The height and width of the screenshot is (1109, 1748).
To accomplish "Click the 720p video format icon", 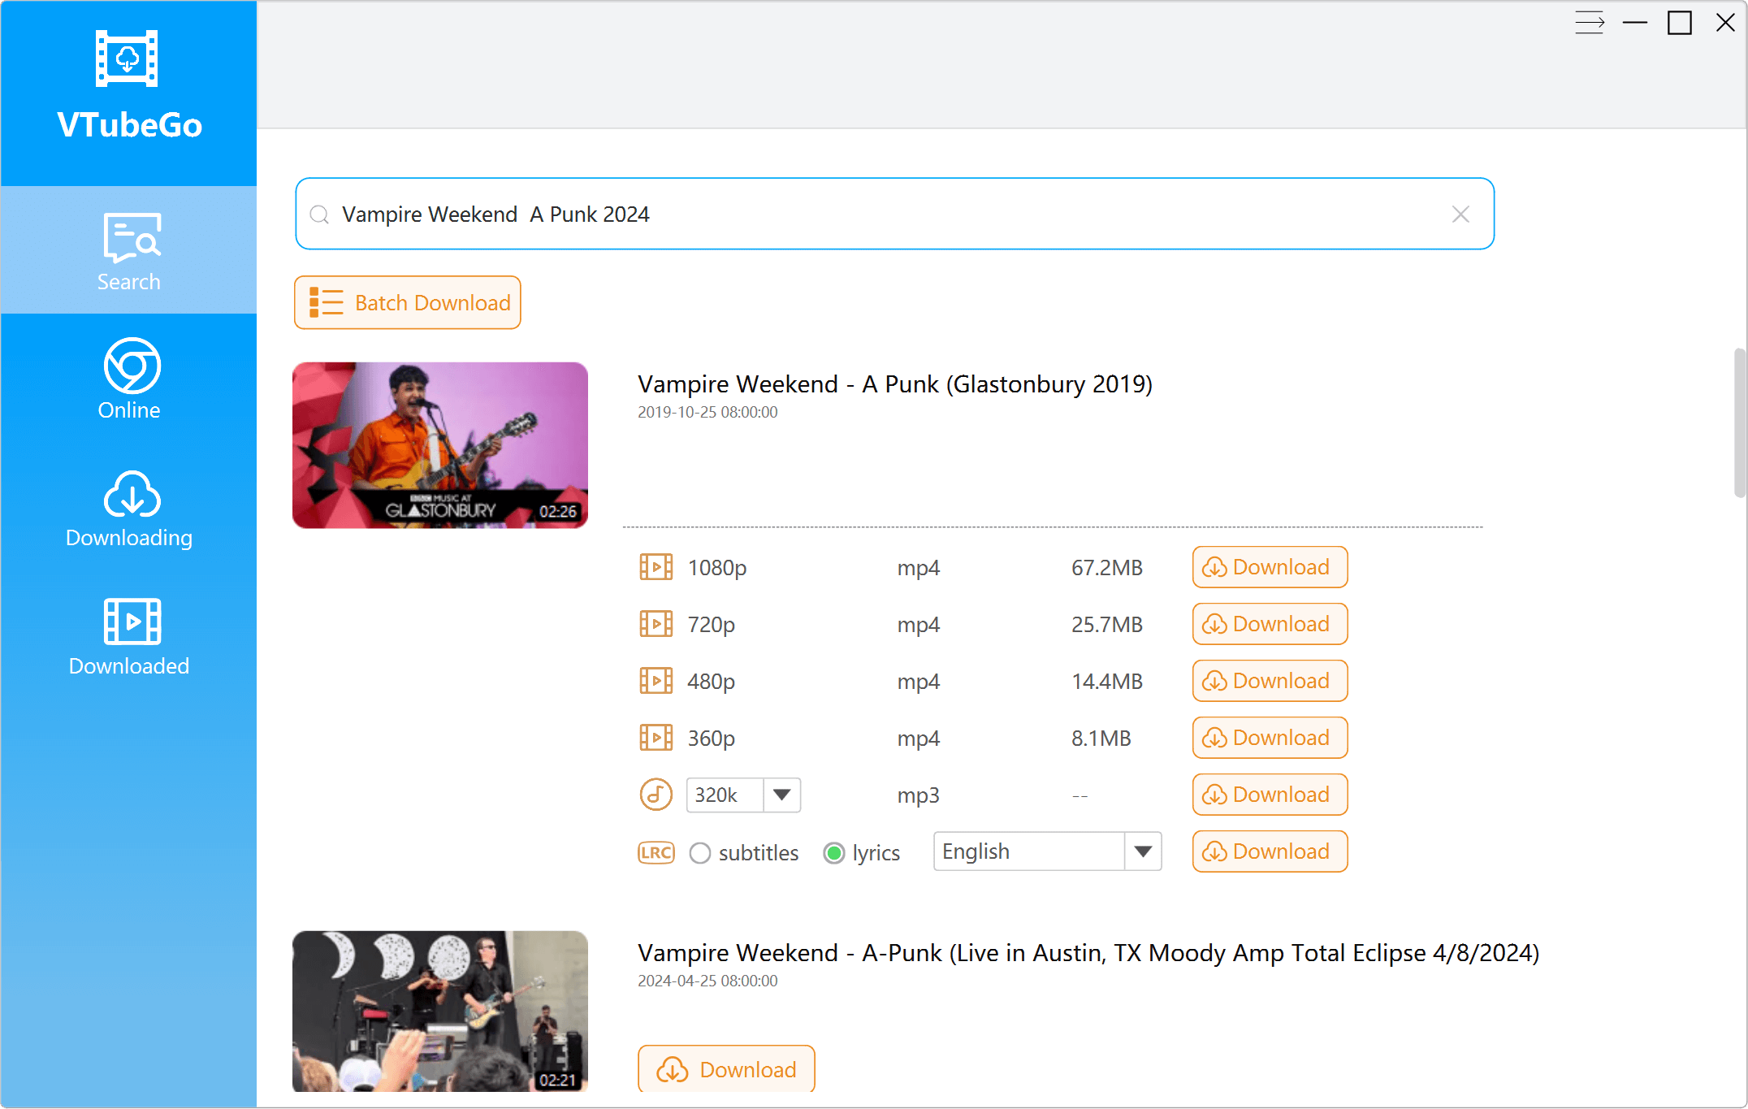I will (x=655, y=624).
